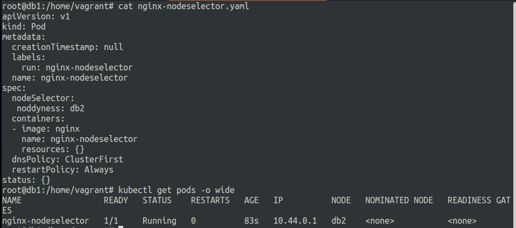Click the pod IP 10.44.0.1
516x228 pixels.
(295, 220)
